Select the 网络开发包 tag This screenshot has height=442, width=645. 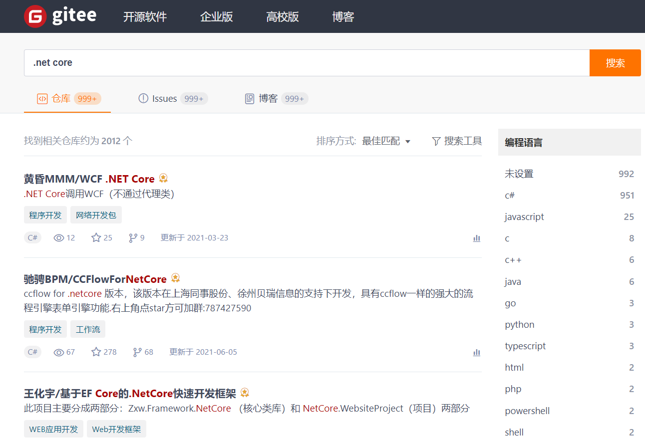coord(96,215)
